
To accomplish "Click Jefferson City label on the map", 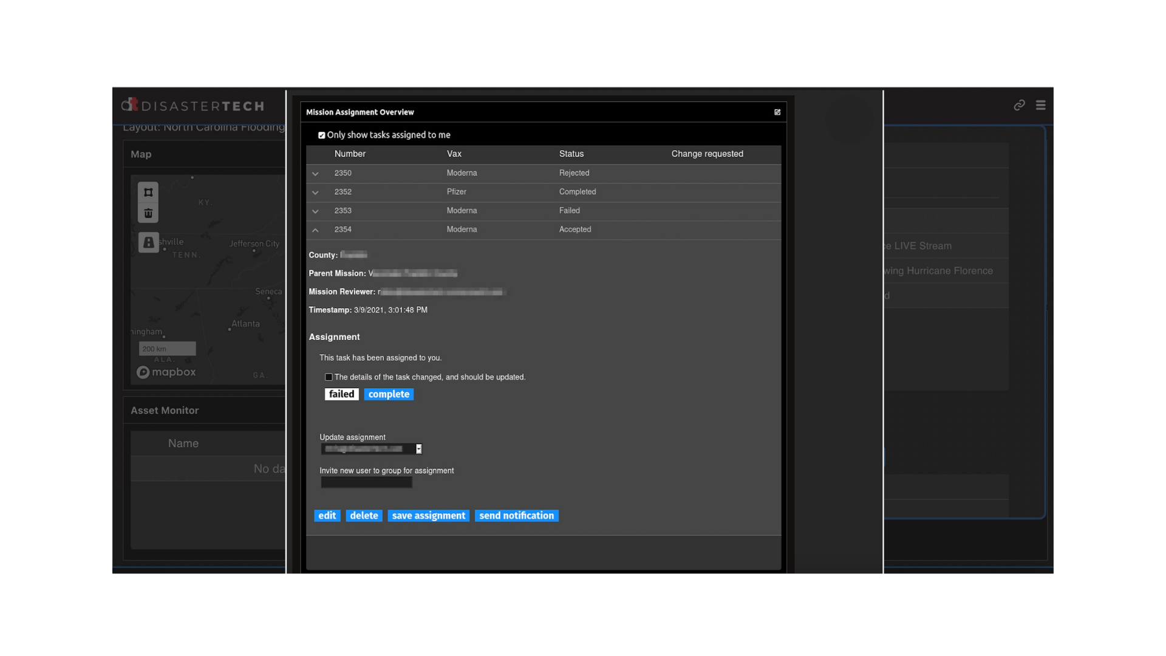I will (254, 244).
